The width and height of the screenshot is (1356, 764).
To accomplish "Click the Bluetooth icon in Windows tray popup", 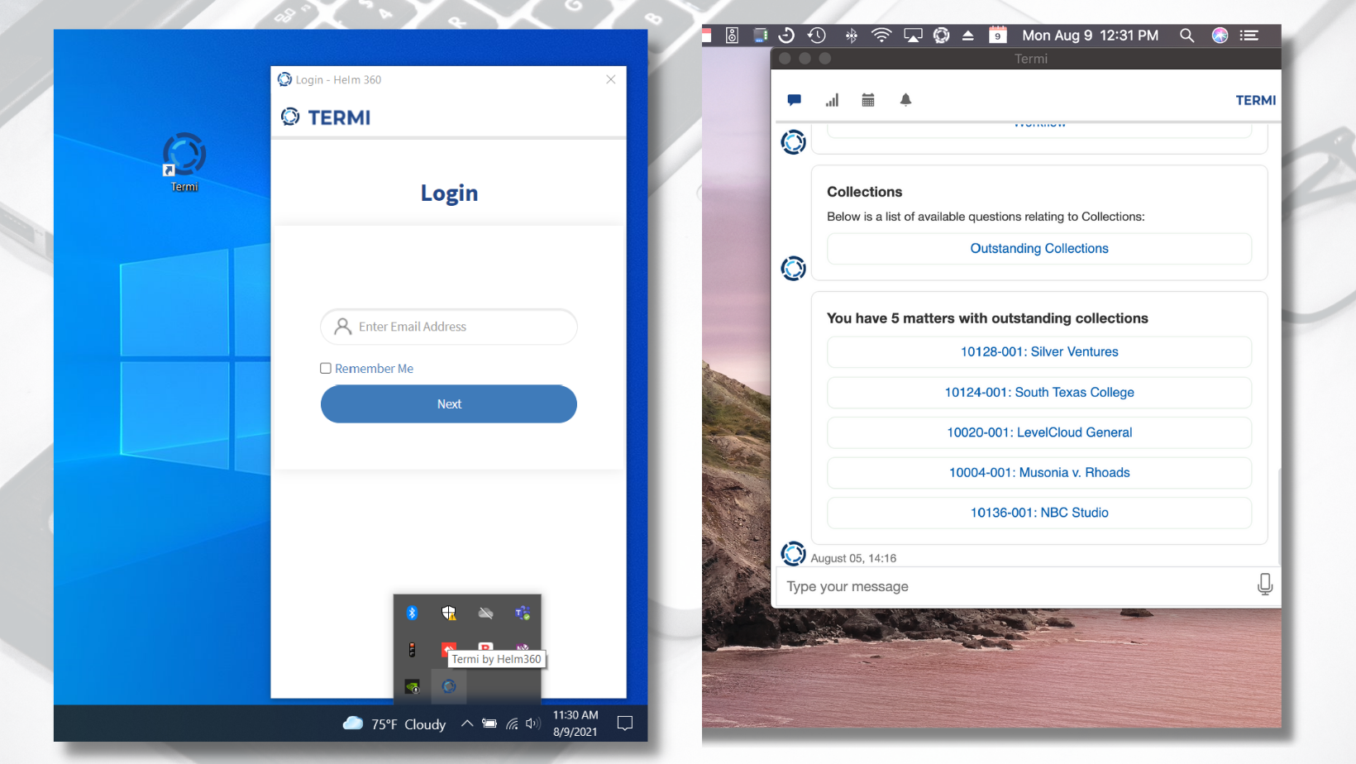I will tap(412, 613).
